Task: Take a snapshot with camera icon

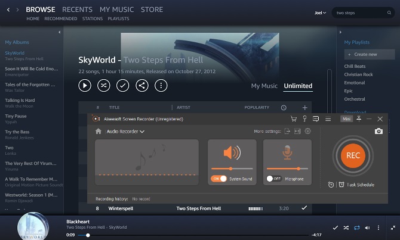Action: point(379,131)
